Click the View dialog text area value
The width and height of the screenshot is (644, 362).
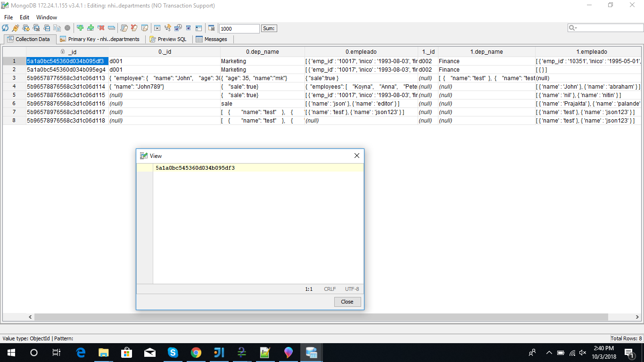[195, 168]
